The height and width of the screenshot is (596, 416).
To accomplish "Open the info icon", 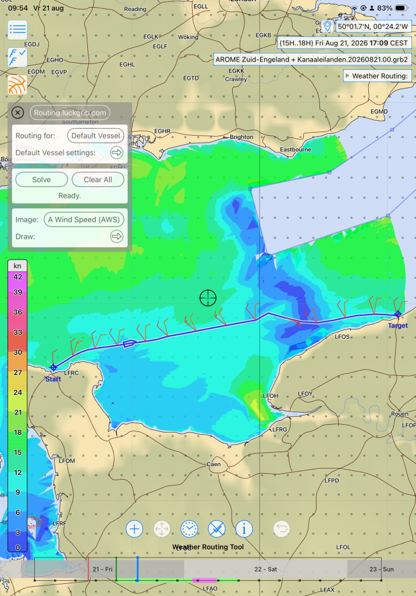I will coord(244,528).
